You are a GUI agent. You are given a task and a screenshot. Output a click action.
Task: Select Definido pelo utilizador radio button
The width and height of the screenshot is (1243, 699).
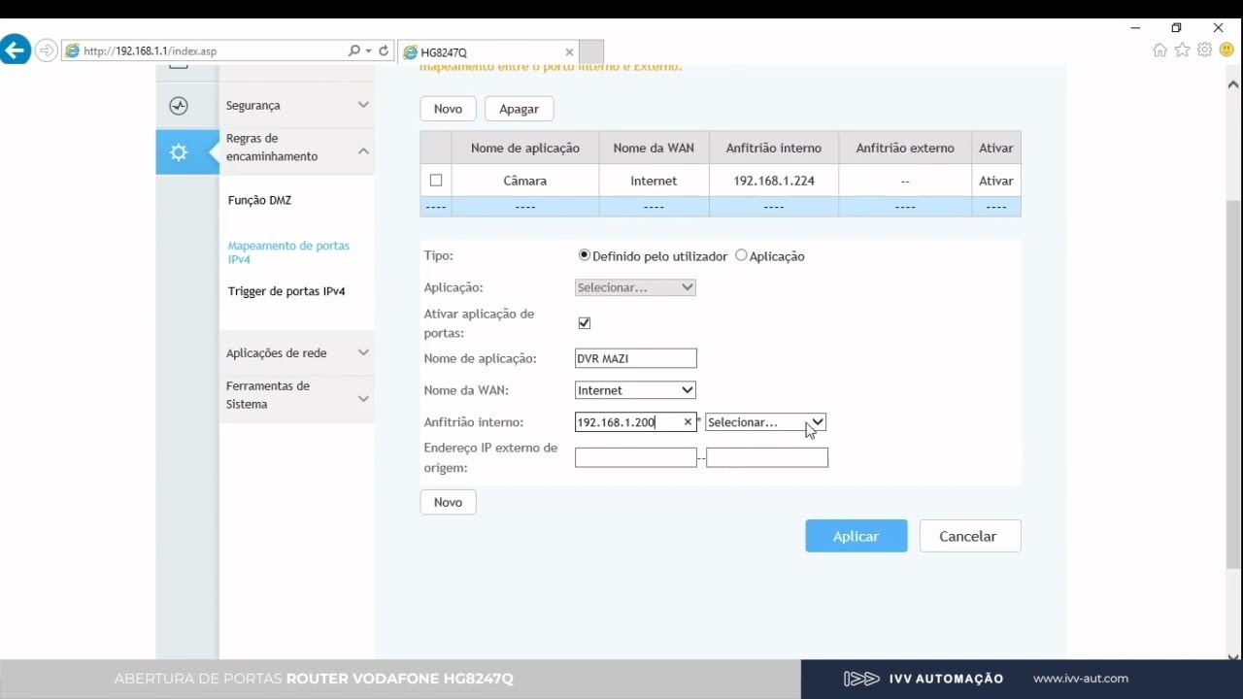pos(585,255)
